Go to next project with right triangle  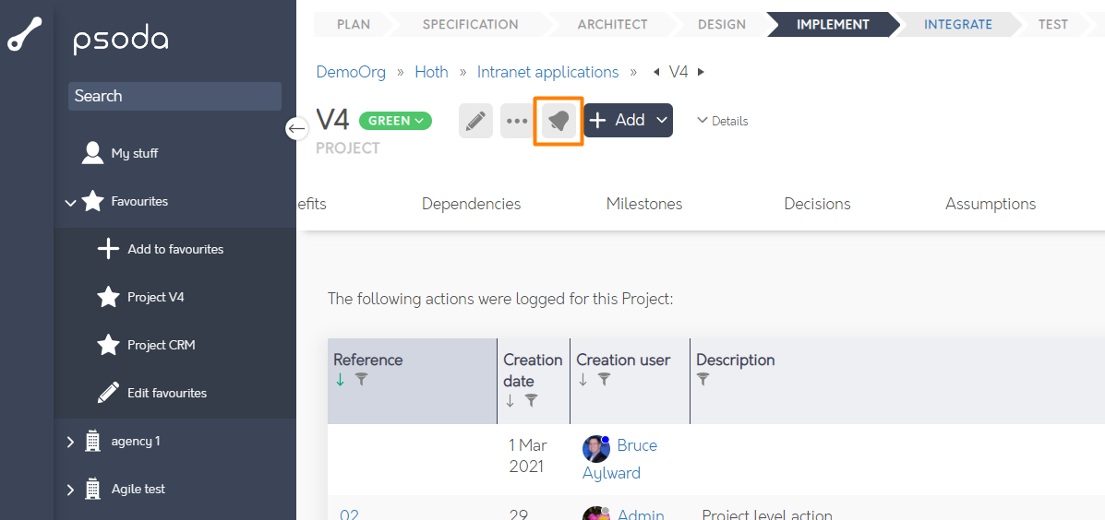pos(701,72)
